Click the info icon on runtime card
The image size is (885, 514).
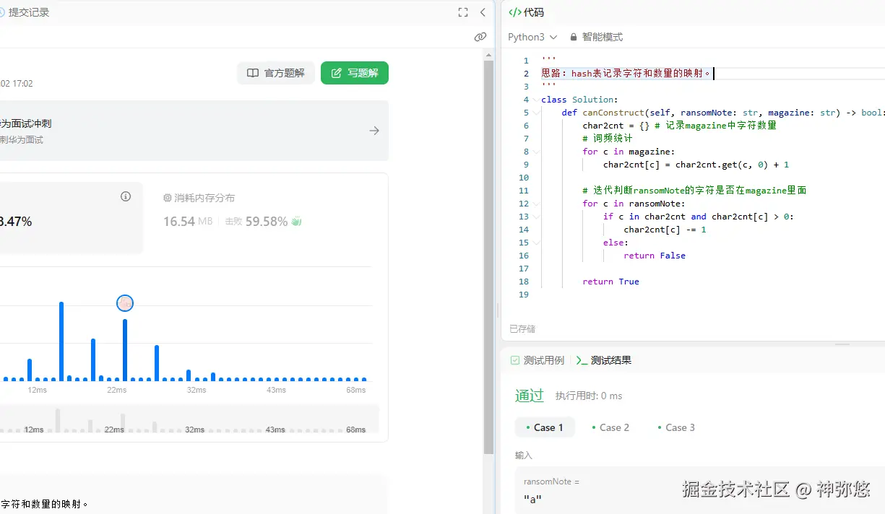click(x=126, y=196)
